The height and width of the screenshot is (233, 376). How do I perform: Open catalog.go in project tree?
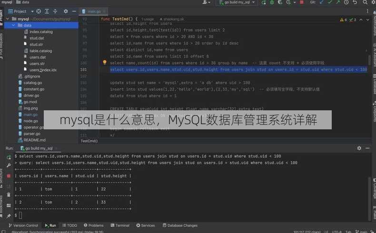click(x=33, y=83)
